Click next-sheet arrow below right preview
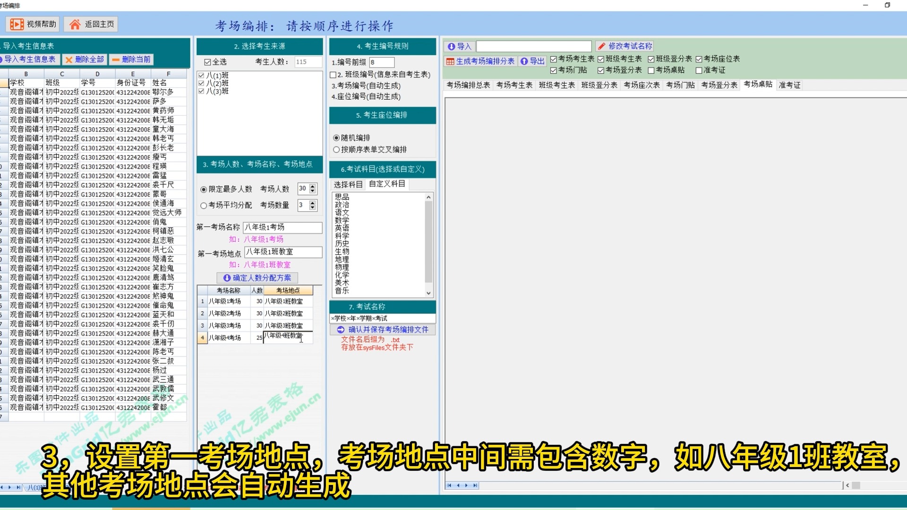The height and width of the screenshot is (510, 907). tap(466, 485)
